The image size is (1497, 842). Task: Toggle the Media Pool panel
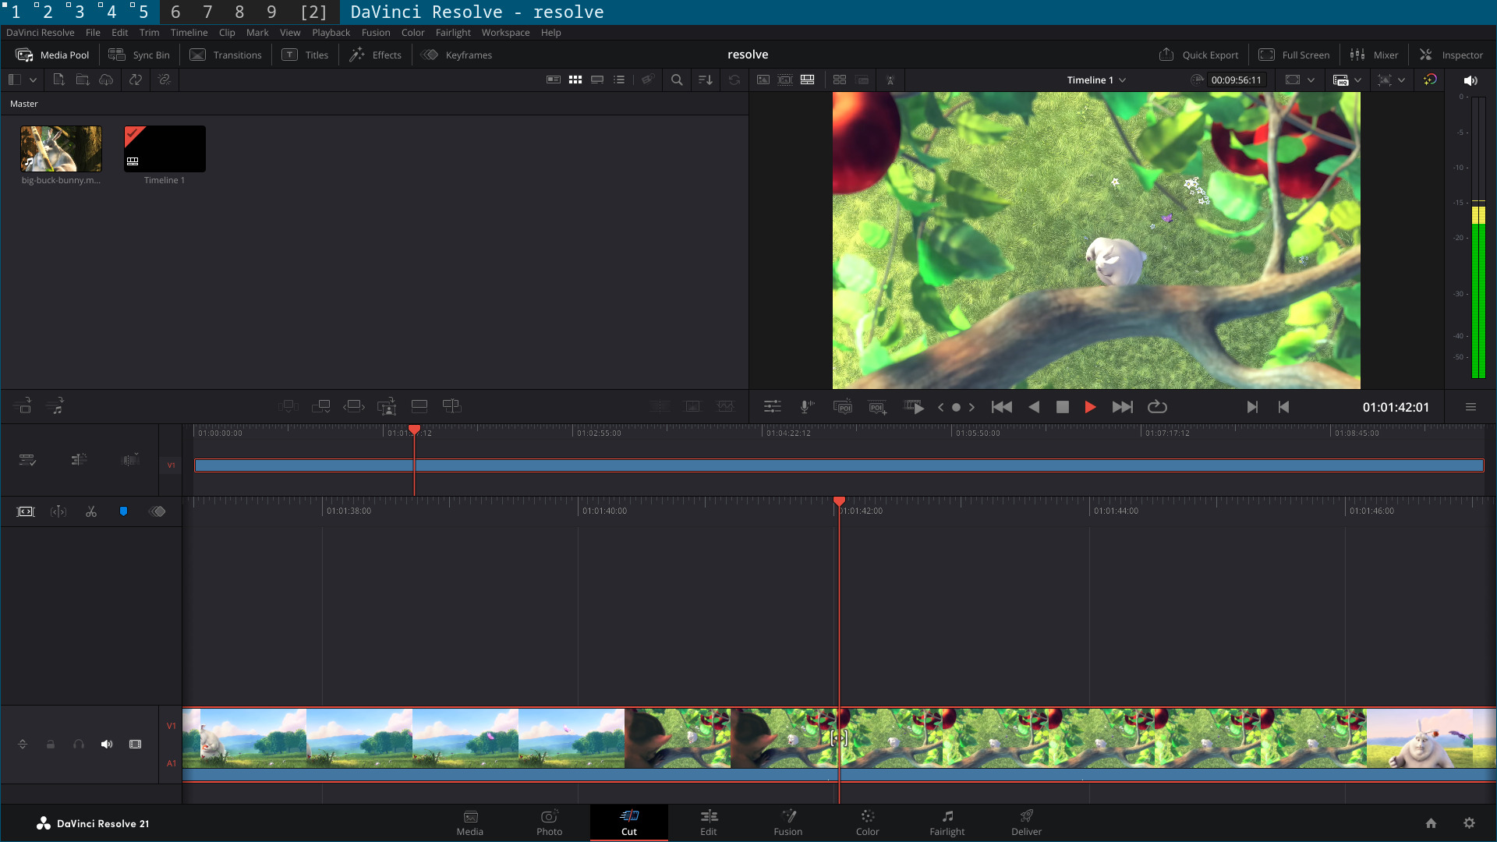pyautogui.click(x=52, y=55)
